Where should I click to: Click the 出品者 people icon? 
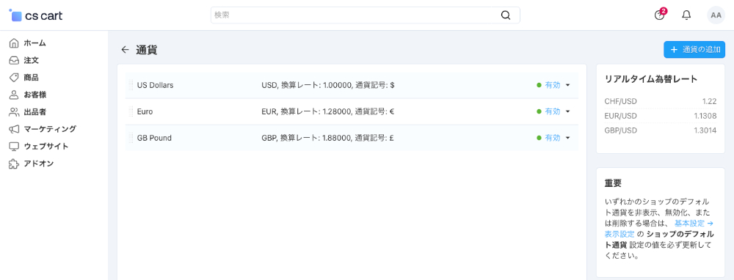[14, 112]
